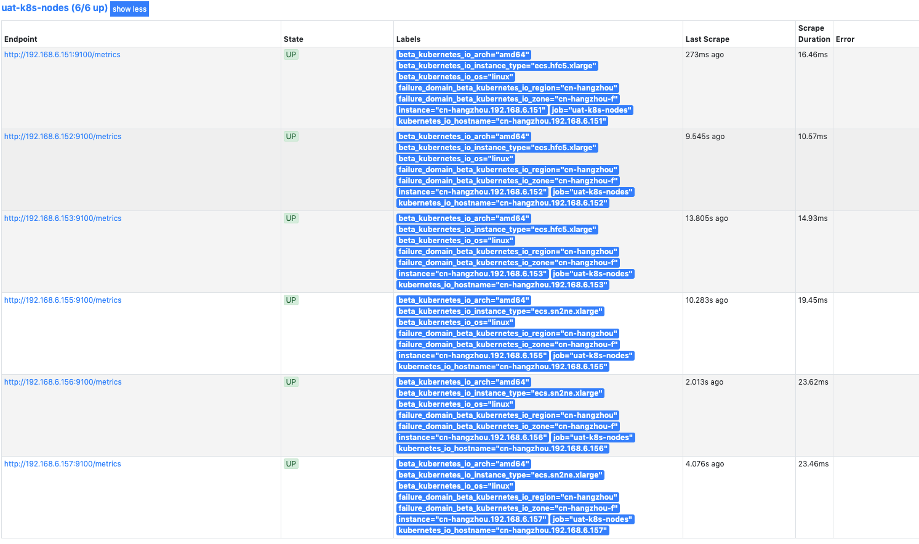919x544 pixels.
Task: Click the 'show less' button
Action: (129, 9)
